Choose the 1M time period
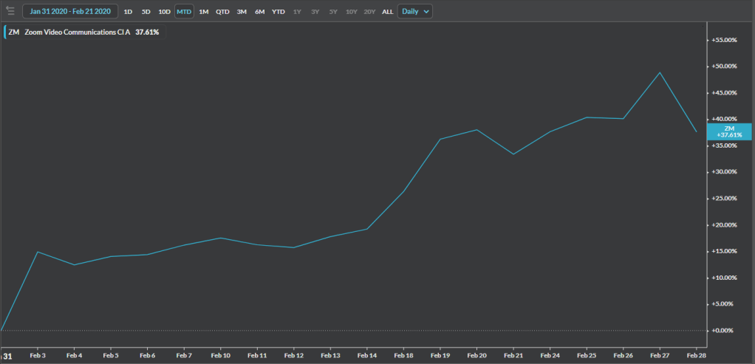This screenshot has width=755, height=364. pyautogui.click(x=204, y=12)
